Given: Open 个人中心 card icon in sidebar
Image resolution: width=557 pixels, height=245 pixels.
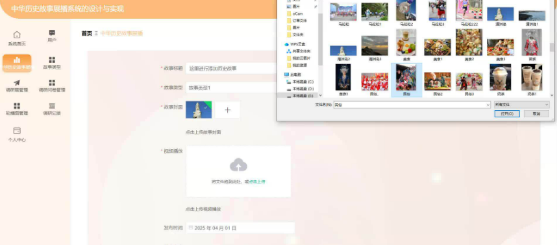Looking at the screenshot, I should point(17,130).
